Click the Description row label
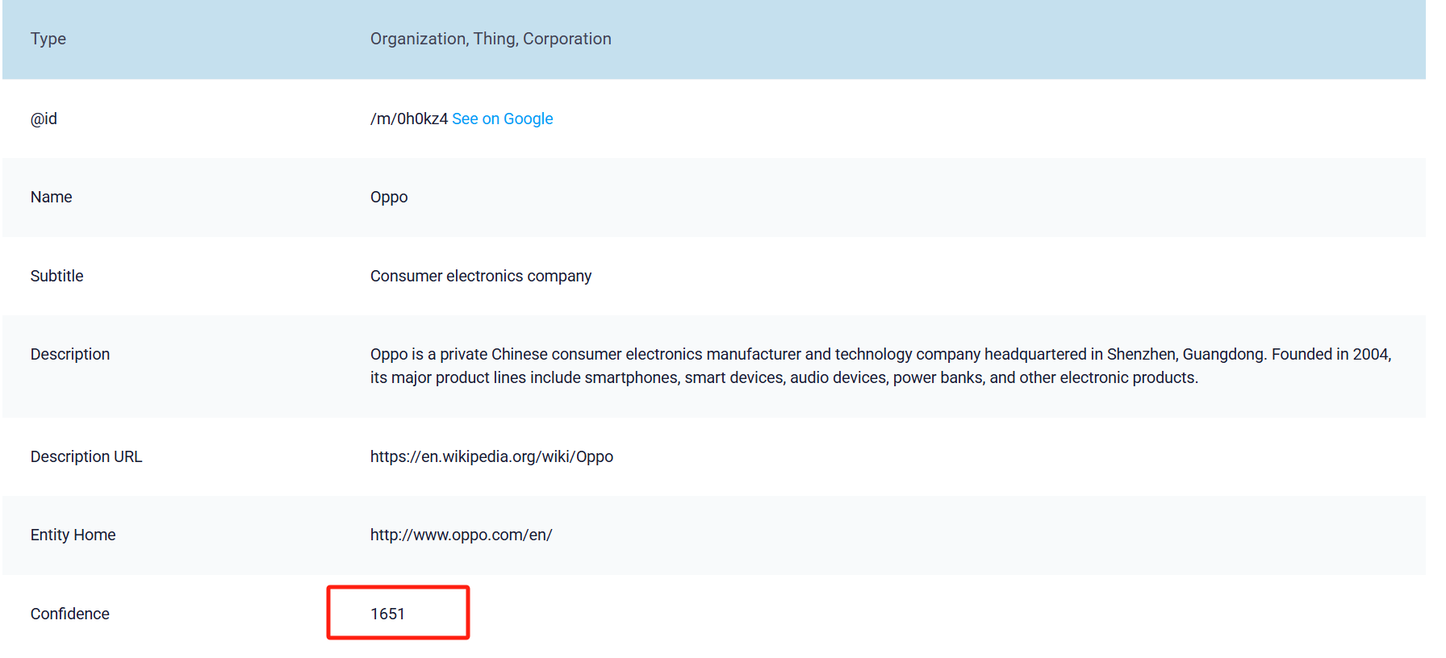The height and width of the screenshot is (658, 1446). pyautogui.click(x=70, y=354)
